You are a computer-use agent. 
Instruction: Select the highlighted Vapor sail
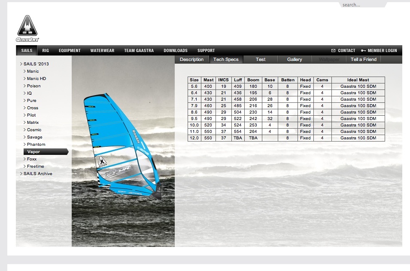tap(46, 152)
